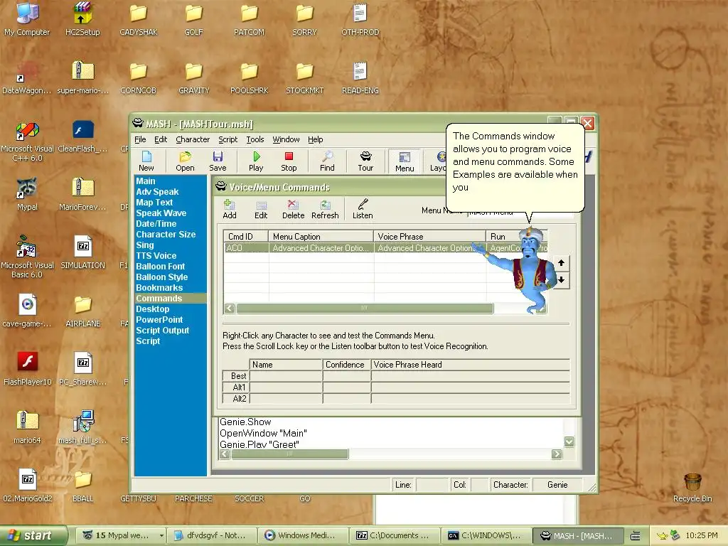Click the commands list left scroll arrow
Image resolution: width=728 pixels, height=546 pixels.
click(230, 308)
